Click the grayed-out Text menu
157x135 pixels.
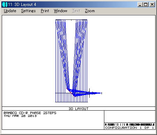[76, 11]
